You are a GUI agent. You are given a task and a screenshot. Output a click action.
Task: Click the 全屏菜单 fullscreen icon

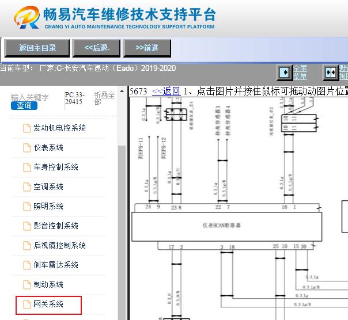[x=285, y=73]
